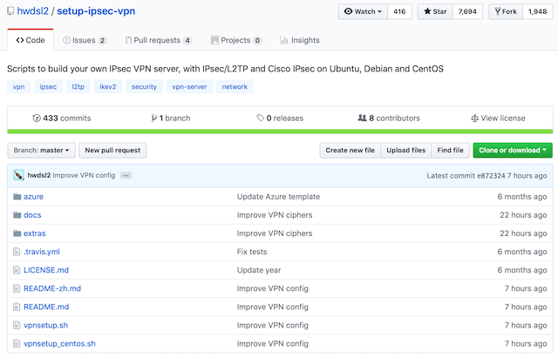Open the View license link

498,118
